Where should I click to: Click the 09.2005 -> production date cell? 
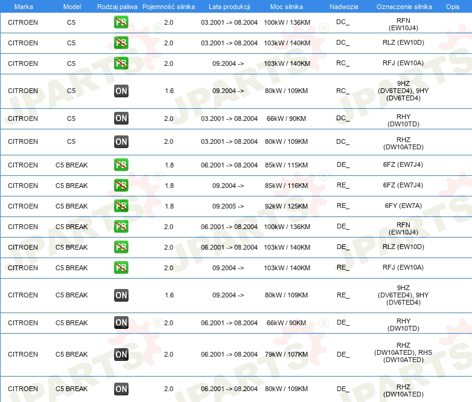pos(228,206)
